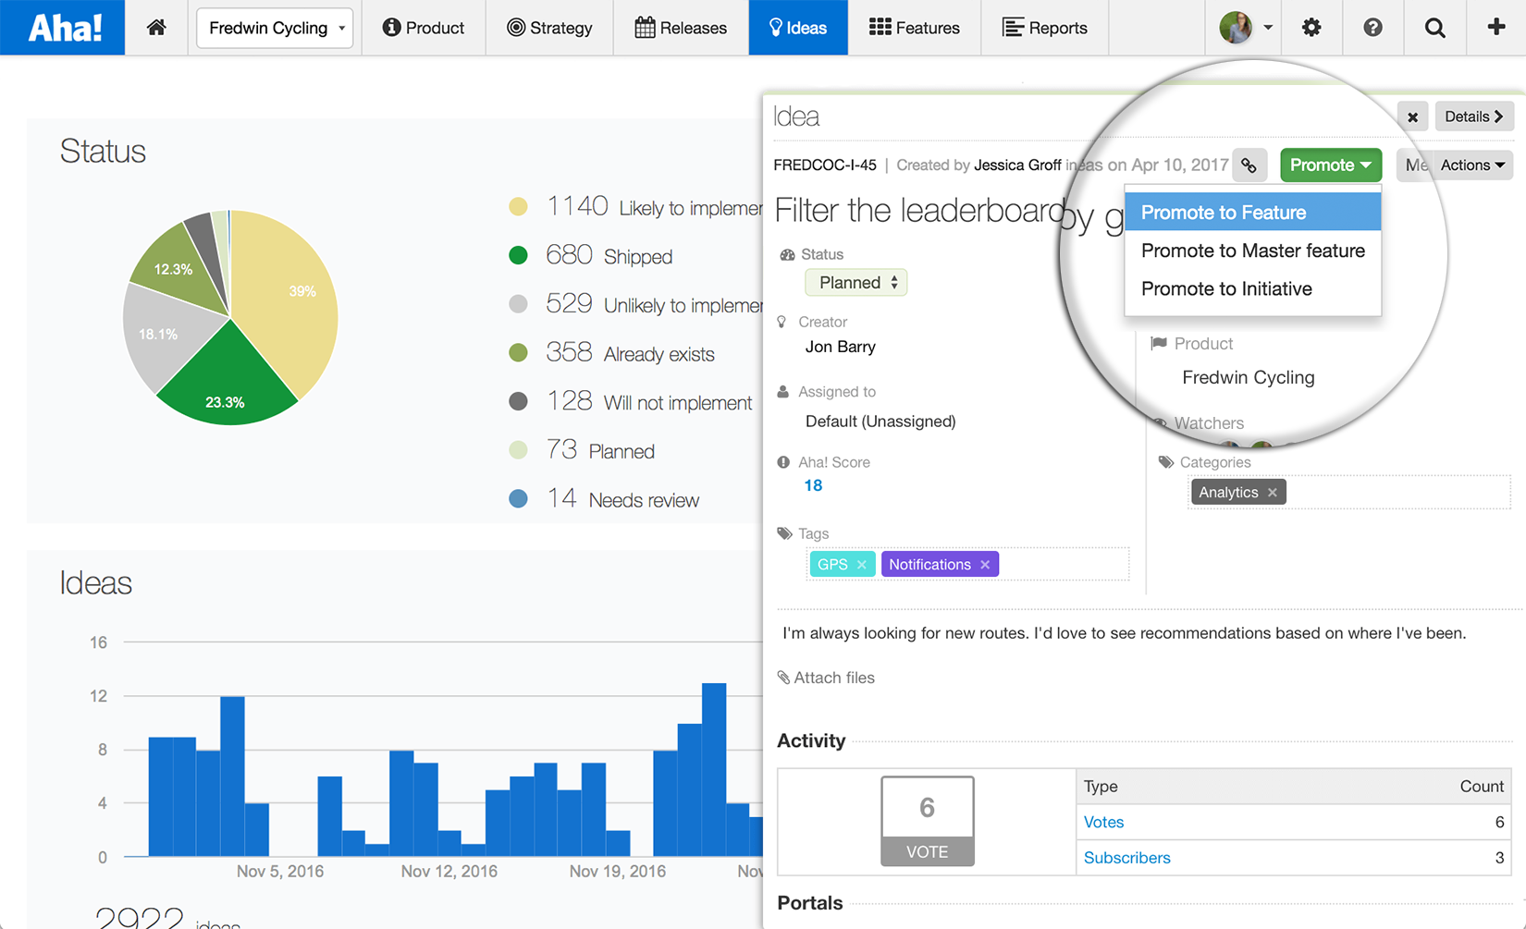The image size is (1526, 929).
Task: Select Promote to Master feature
Action: [1252, 250]
